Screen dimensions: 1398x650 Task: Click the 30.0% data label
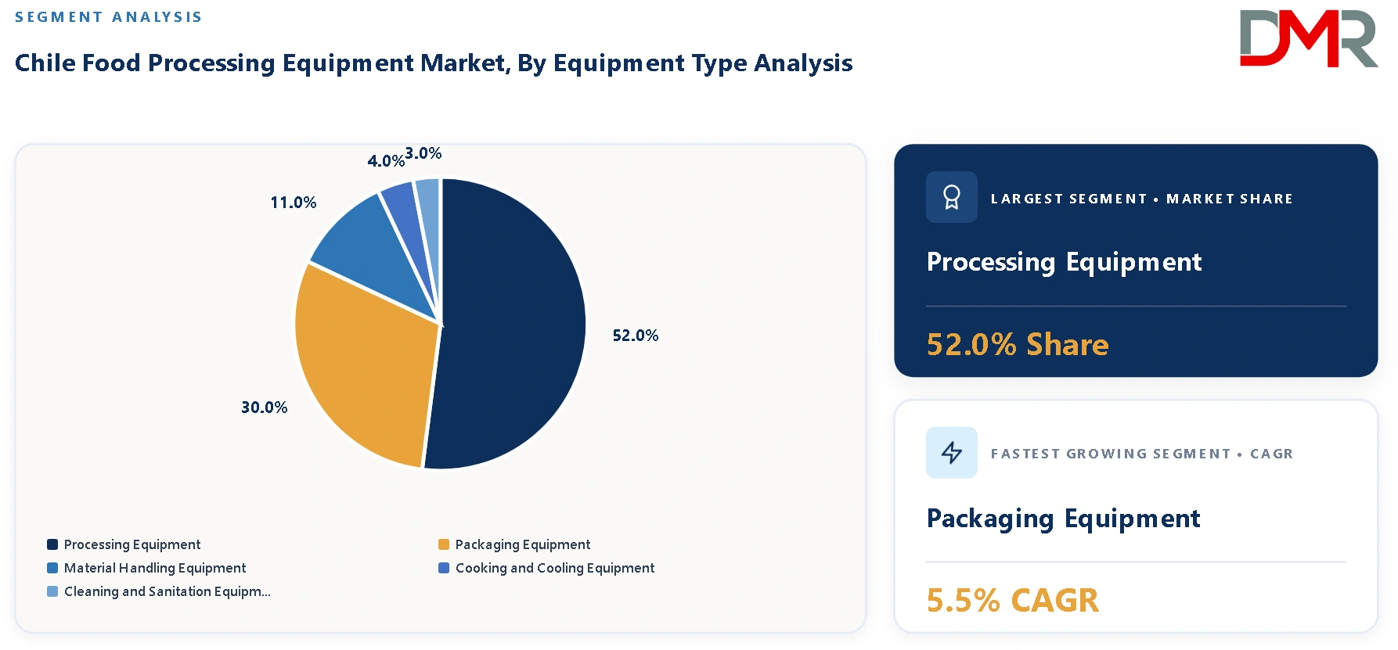click(265, 408)
